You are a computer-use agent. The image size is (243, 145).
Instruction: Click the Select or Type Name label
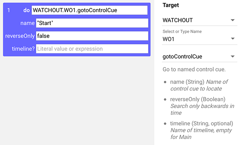pyautogui.click(x=182, y=31)
